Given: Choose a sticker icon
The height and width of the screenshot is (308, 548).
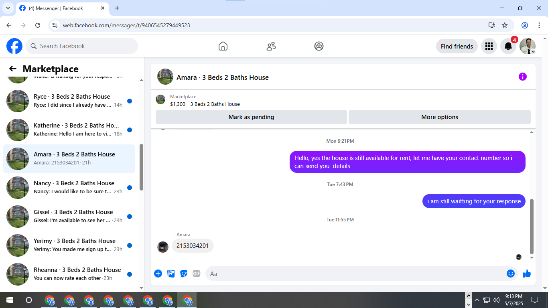Looking at the screenshot, I should click(x=184, y=274).
